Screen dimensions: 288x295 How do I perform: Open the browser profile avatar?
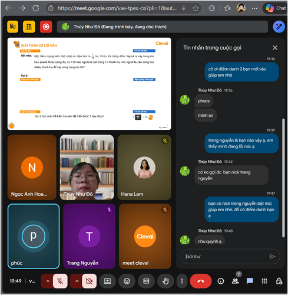(x=241, y=8)
